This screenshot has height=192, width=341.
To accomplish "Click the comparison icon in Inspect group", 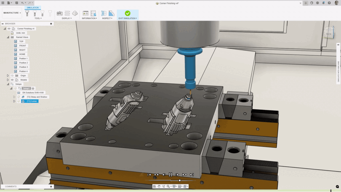I will pos(111,13).
